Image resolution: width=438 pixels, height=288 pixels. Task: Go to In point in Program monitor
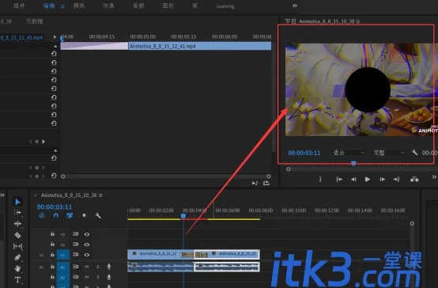point(339,180)
